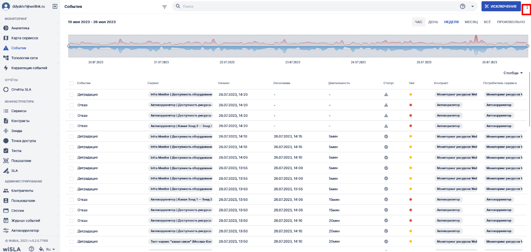Open Корреляция событий lightning icon
The width and height of the screenshot is (531, 252).
(6, 68)
